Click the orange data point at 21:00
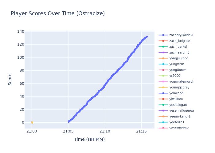Image resolution: width=215 pixels, height=153 pixels. pyautogui.click(x=32, y=122)
